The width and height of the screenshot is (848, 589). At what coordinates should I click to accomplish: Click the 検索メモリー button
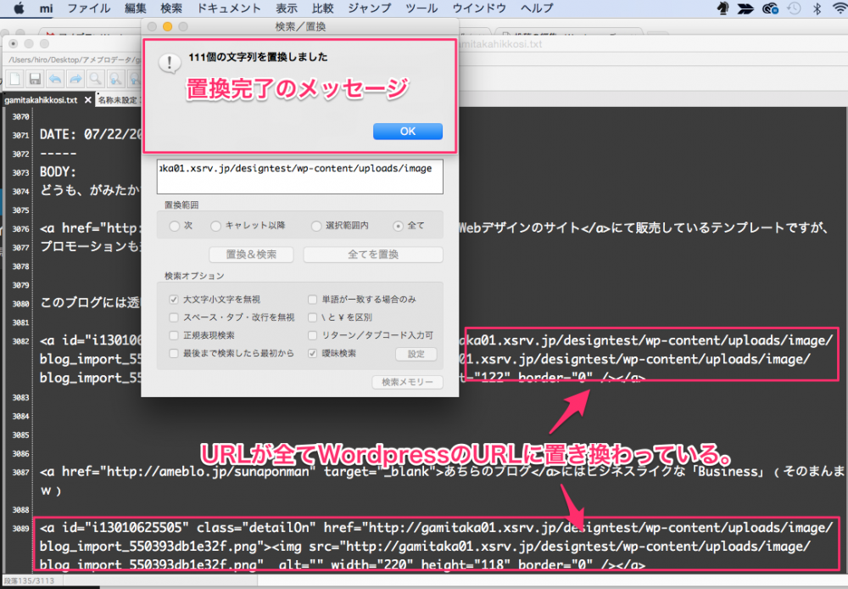(x=407, y=382)
